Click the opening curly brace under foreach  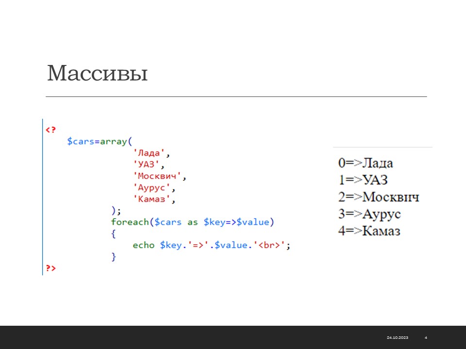[x=114, y=234]
